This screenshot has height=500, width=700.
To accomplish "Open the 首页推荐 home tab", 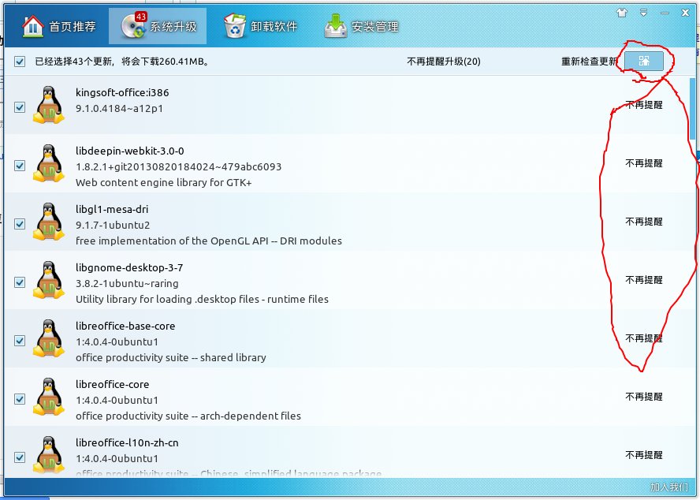I will [59, 26].
